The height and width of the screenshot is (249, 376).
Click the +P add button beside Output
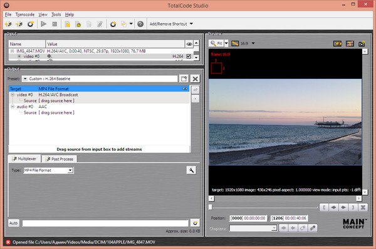click(x=196, y=90)
